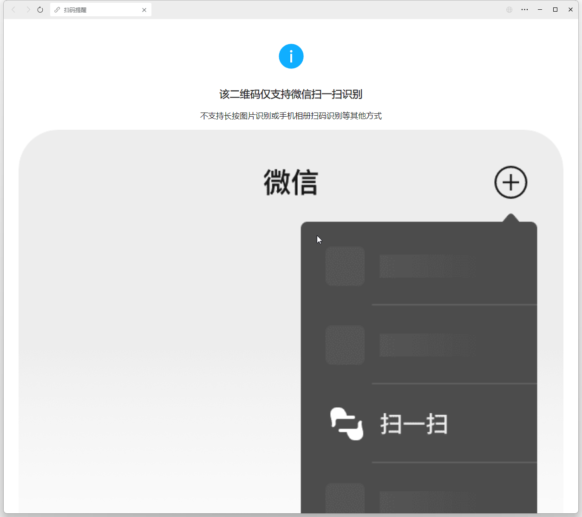Go back with the left arrow
This screenshot has width=582, height=517.
point(13,10)
